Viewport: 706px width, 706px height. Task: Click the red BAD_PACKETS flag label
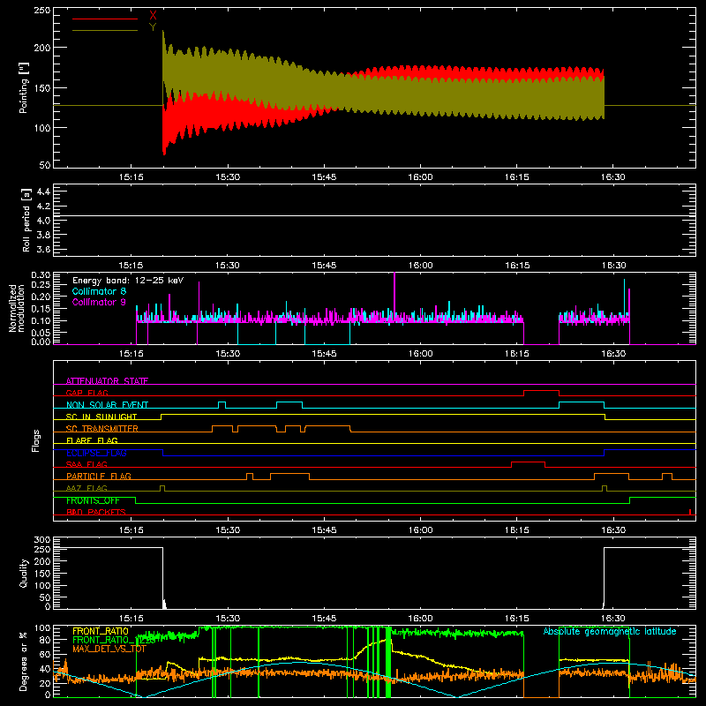click(x=96, y=512)
